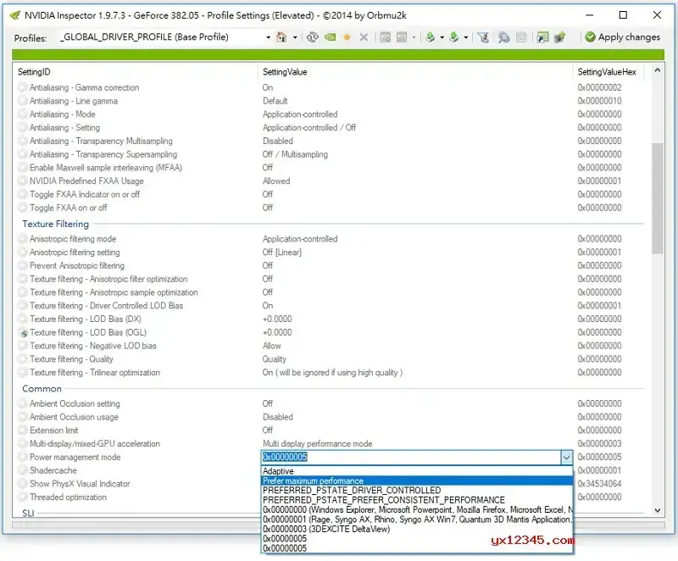Screen dimensions: 678x561
Task: Select the Multi-display/mixed-GPU acceleration row
Action: [331, 444]
